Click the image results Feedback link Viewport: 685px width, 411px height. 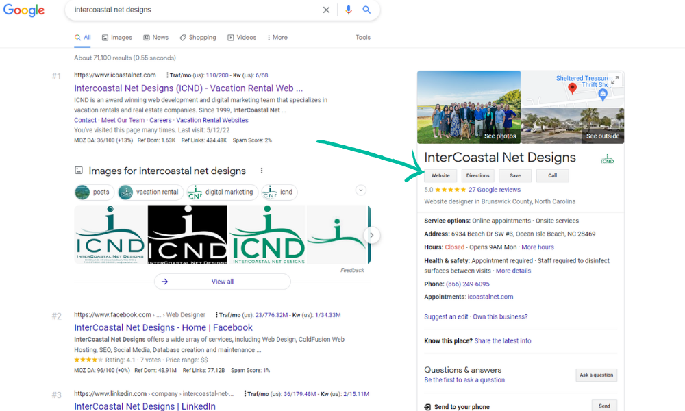click(352, 271)
